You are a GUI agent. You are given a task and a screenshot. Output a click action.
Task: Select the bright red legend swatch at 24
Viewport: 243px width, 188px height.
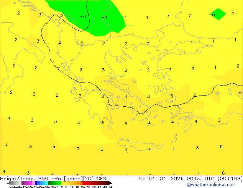point(84,183)
